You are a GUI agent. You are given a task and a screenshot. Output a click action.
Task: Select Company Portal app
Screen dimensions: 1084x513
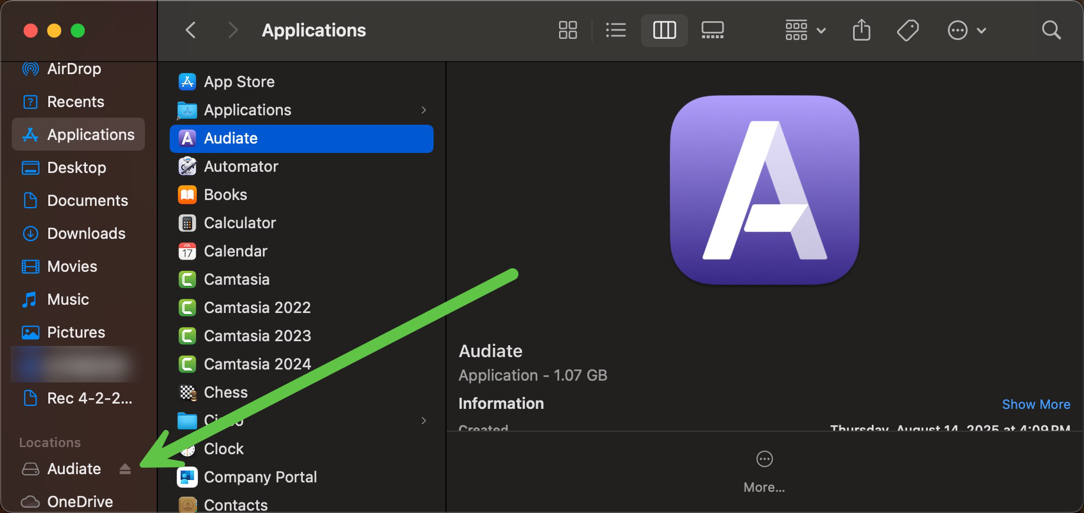260,477
